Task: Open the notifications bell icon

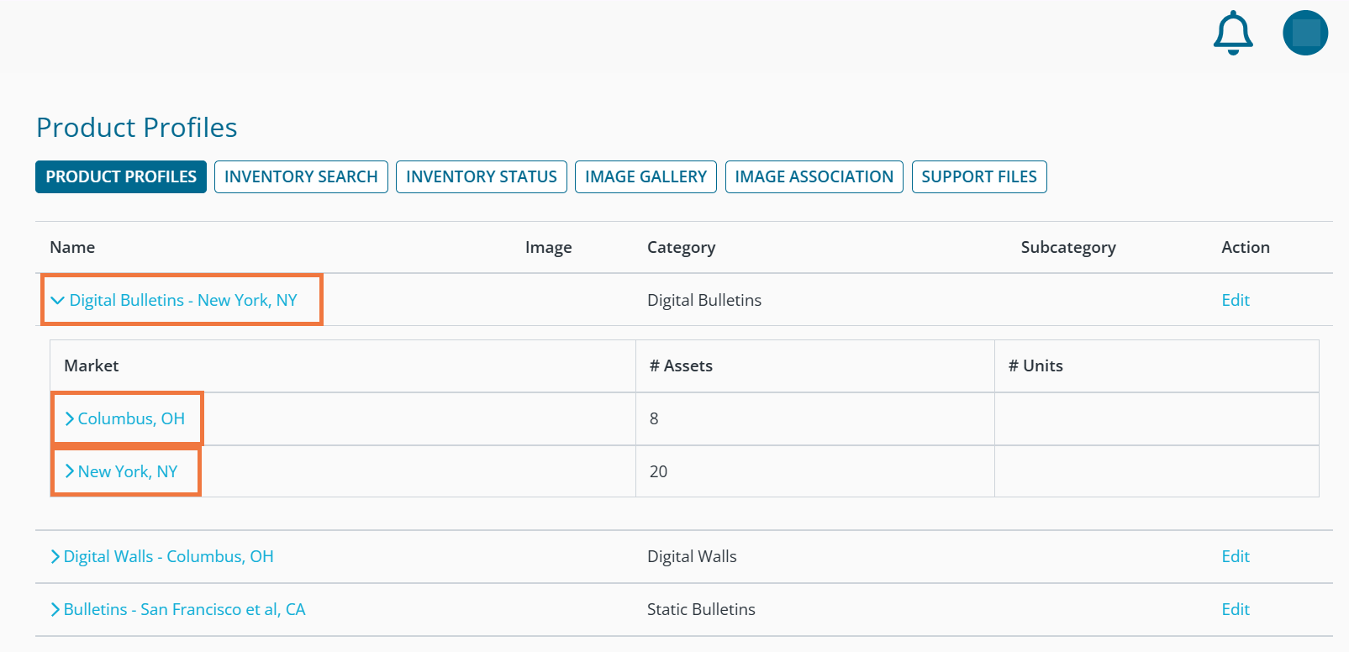Action: coord(1232,34)
